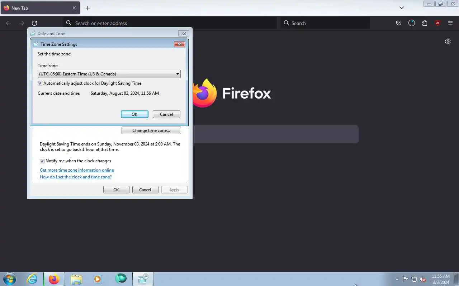Close the Time Zone Settings dialog with red X
Viewport: 459px width, 286px height.
pyautogui.click(x=179, y=44)
